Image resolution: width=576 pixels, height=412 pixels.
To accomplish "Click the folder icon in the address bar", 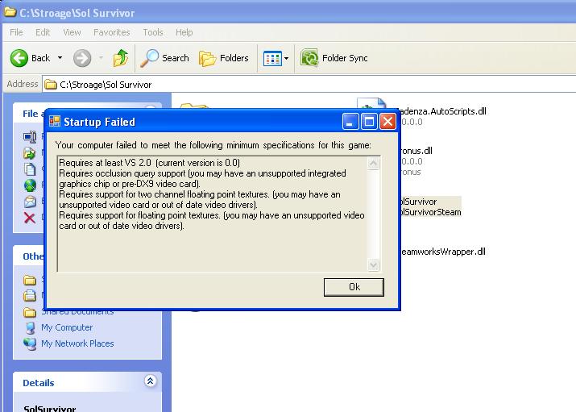I will 51,85.
